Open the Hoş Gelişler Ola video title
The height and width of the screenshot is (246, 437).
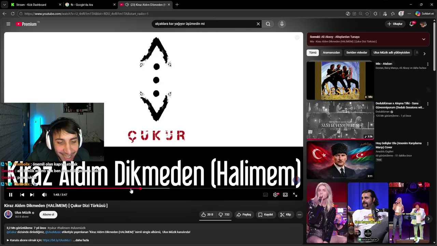tap(398, 145)
